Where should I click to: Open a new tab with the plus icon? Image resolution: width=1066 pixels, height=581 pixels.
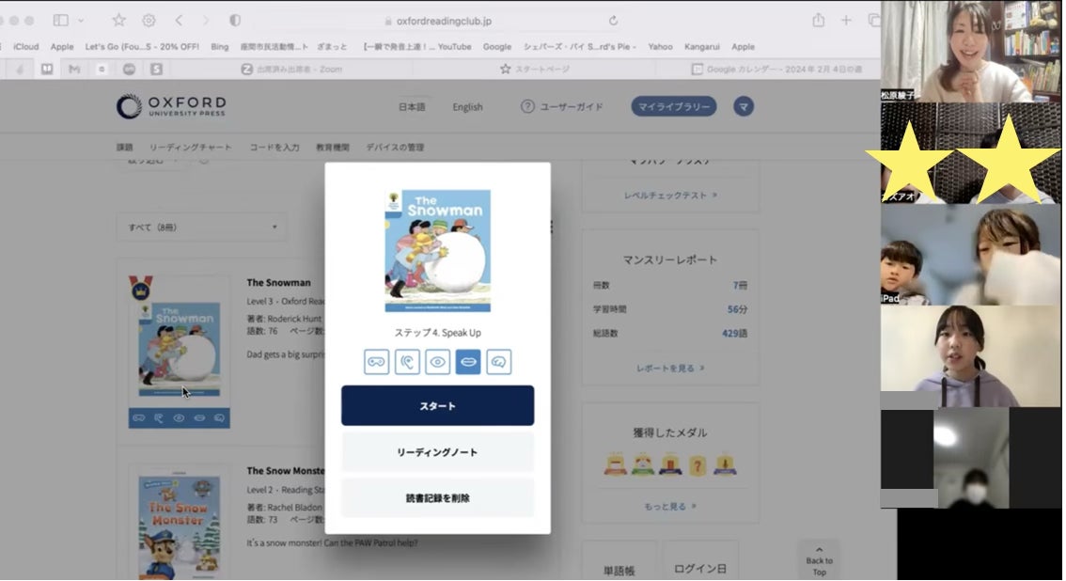click(846, 21)
